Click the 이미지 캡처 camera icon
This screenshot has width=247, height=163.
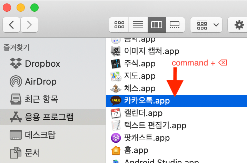[116, 51]
